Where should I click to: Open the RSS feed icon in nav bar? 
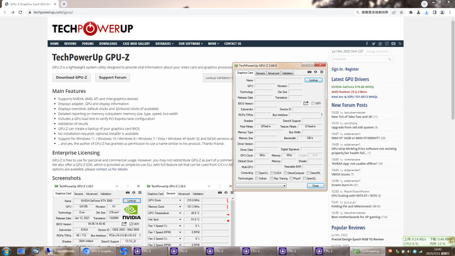pyautogui.click(x=400, y=44)
